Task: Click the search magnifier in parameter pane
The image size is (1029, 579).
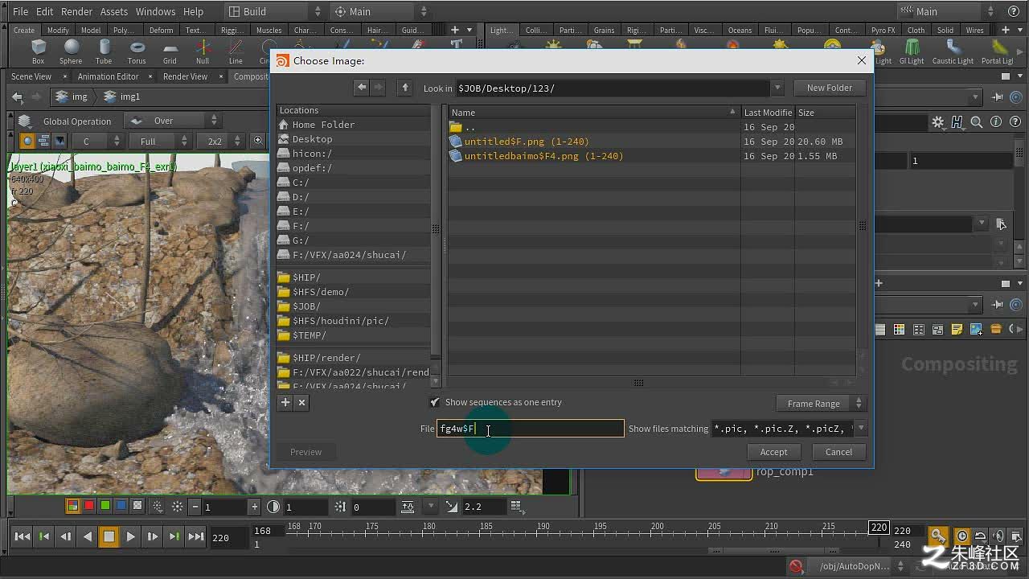Action: tap(976, 122)
